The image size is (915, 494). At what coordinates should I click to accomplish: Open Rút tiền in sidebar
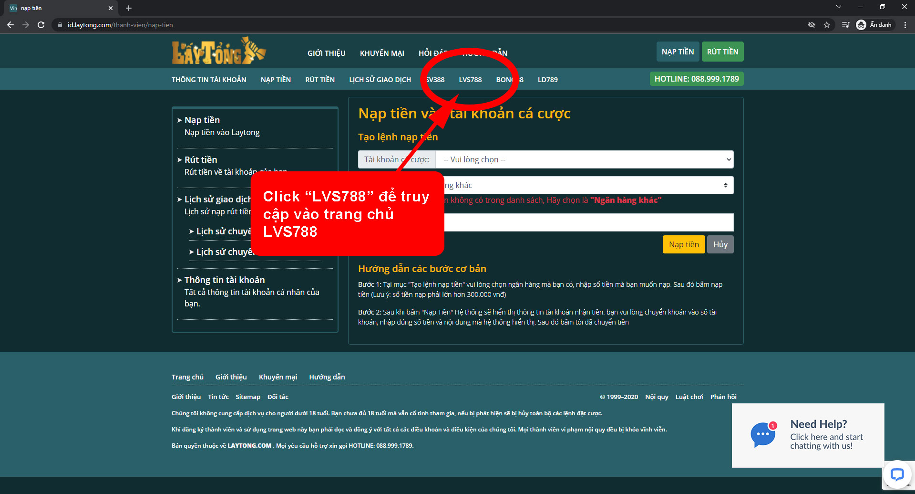click(201, 159)
